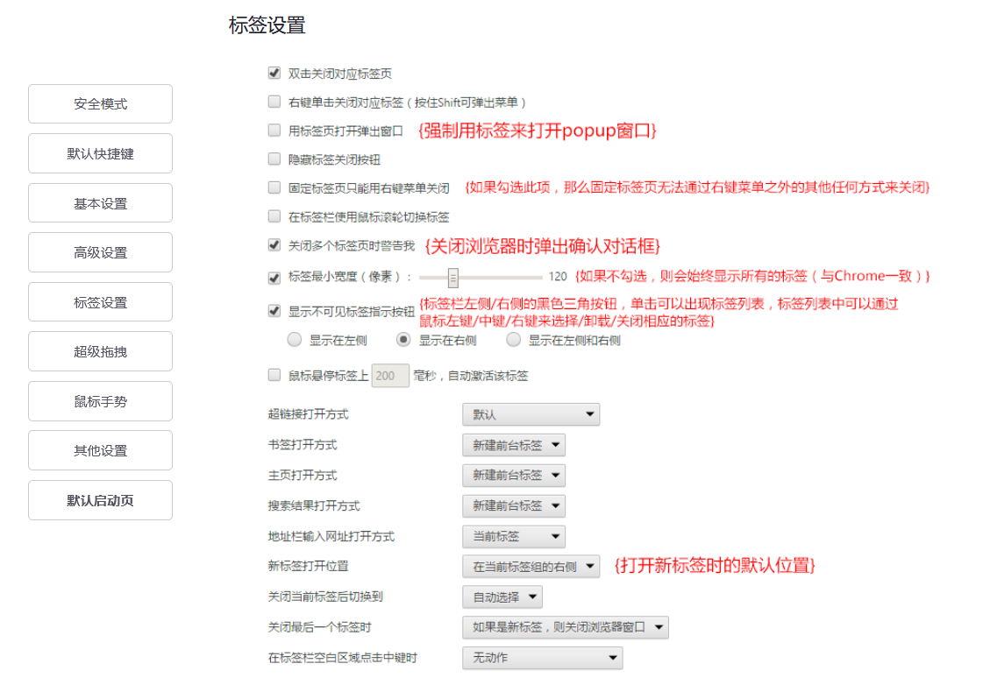Go to 高级设置 section
Screen dimensions: 990x692
99,252
